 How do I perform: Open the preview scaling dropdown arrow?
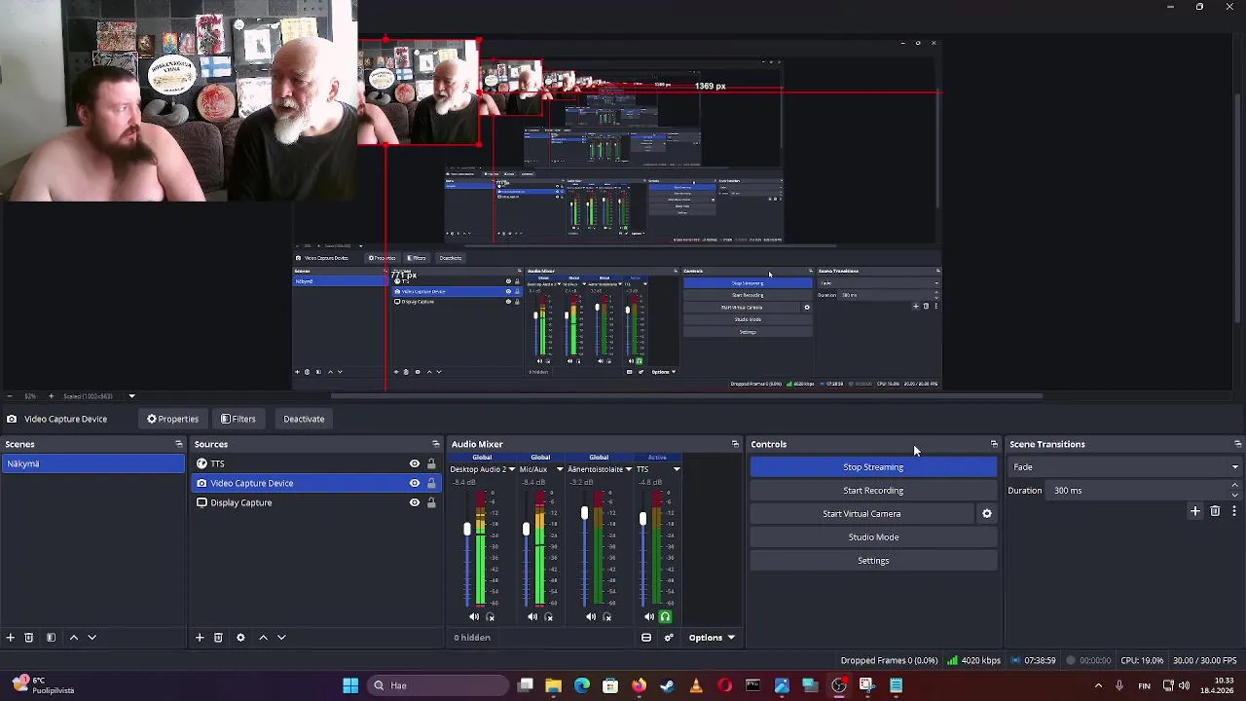[131, 396]
